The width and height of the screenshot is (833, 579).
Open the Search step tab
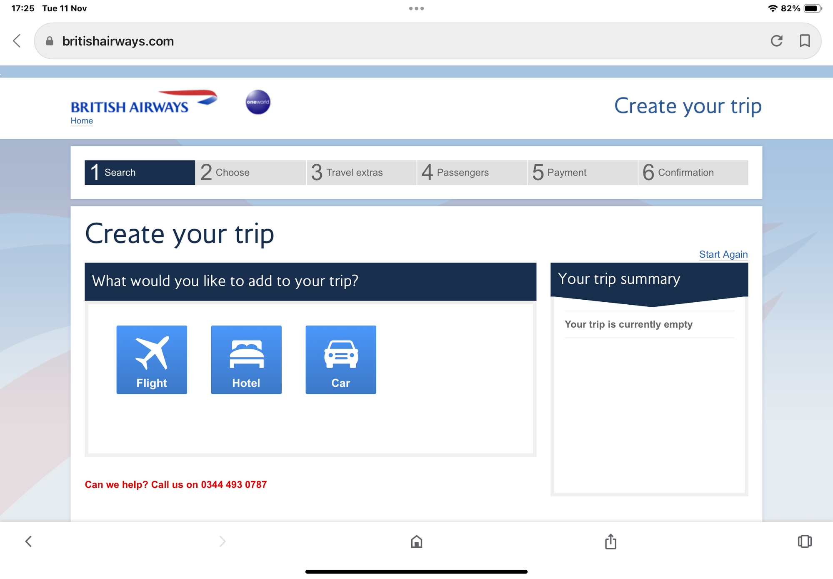pos(140,173)
